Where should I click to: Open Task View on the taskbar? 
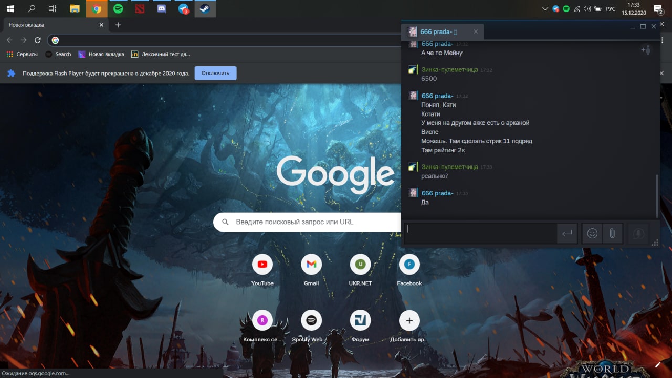coord(52,8)
